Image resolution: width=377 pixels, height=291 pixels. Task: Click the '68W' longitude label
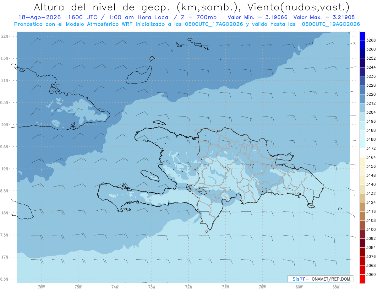click(x=336, y=287)
